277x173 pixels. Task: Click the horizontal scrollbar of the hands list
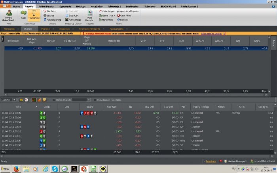(137, 156)
